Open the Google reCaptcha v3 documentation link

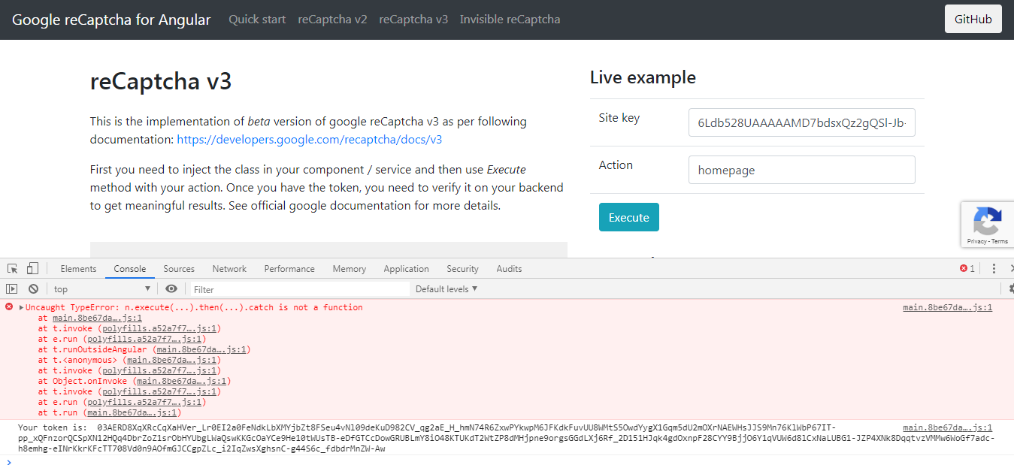pyautogui.click(x=308, y=139)
